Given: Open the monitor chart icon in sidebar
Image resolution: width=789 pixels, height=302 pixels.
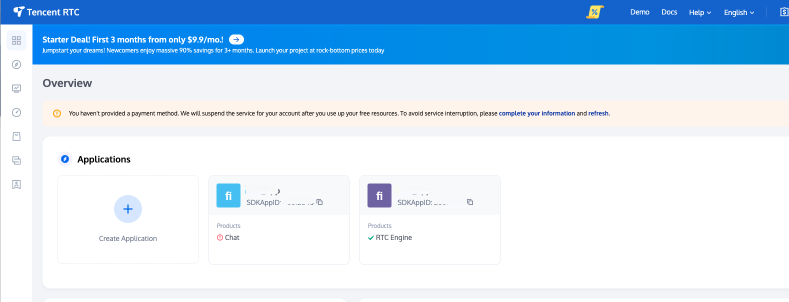Looking at the screenshot, I should point(16,88).
